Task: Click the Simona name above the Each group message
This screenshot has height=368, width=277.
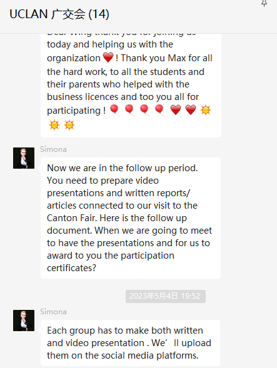Action: tap(53, 312)
